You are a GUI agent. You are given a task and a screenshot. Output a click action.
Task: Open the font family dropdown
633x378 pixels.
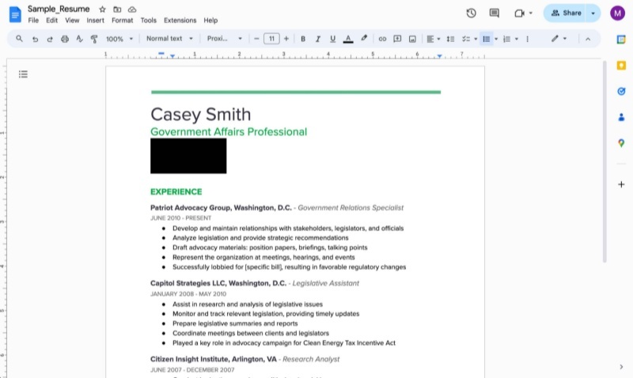click(221, 38)
